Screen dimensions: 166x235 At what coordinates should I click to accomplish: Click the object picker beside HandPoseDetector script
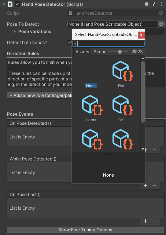161,13
